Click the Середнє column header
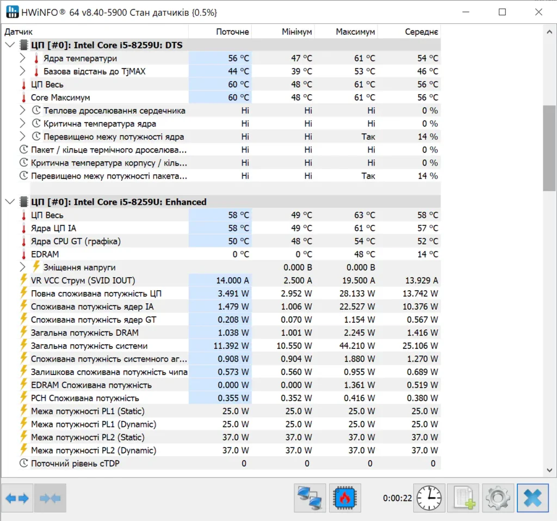Viewport: 557px width, 521px height. pos(409,32)
